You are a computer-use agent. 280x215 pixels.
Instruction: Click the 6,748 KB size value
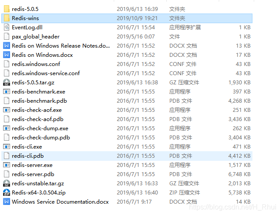point(239,174)
